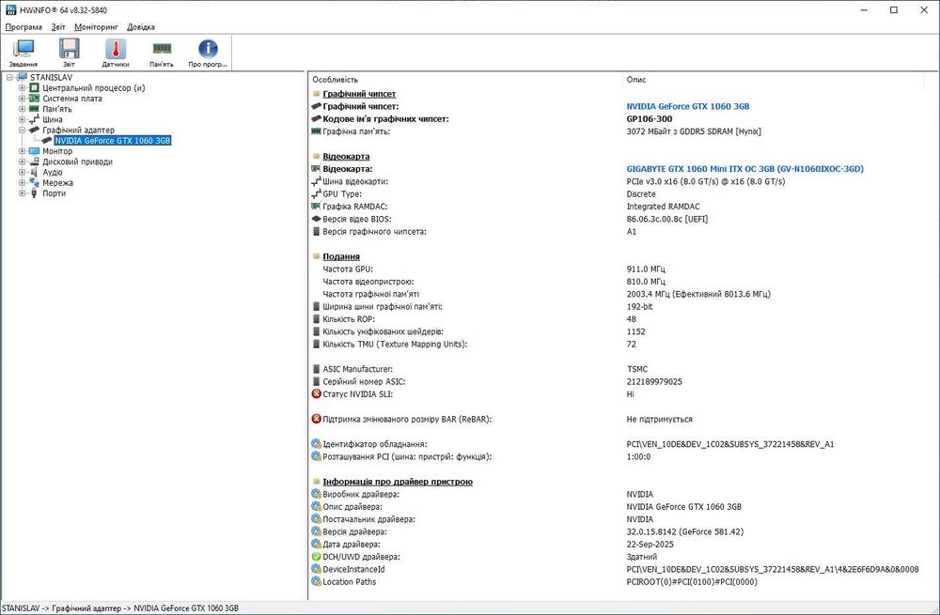Collapse the Графічний адаптер node
The height and width of the screenshot is (615, 940).
pos(23,130)
